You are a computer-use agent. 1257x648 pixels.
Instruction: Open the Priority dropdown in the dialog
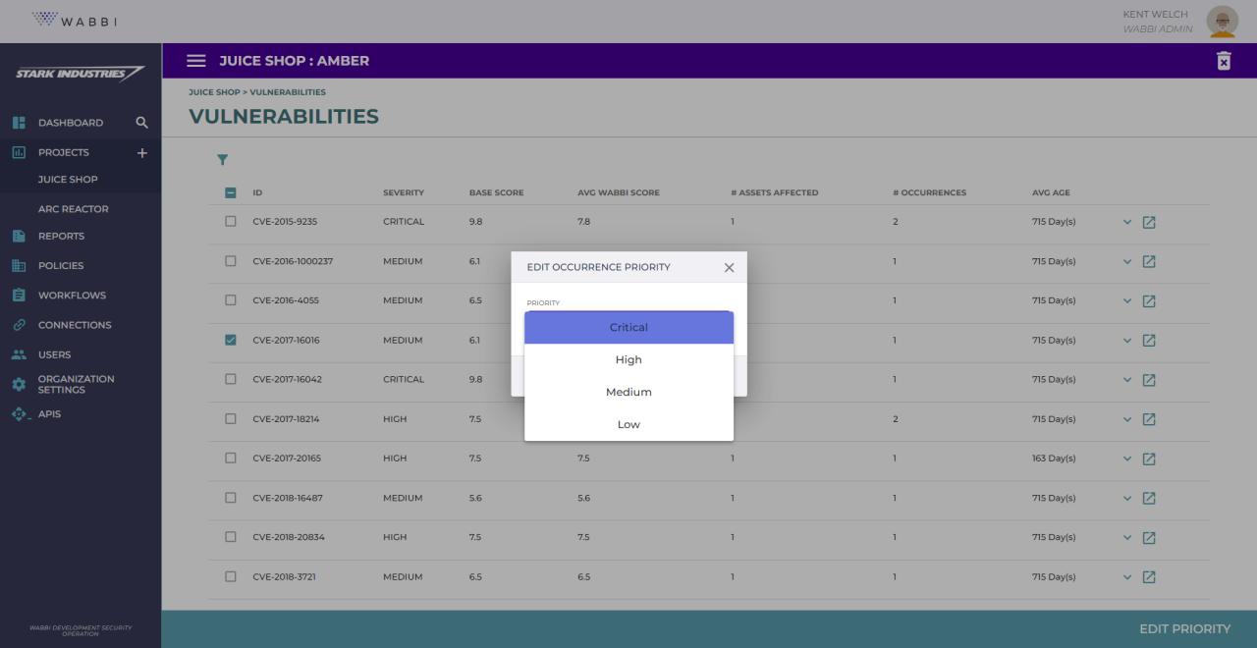point(628,327)
